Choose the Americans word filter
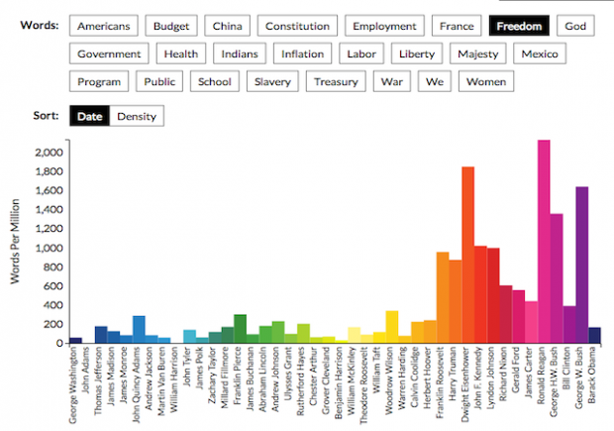This screenshot has height=431, width=614. [103, 25]
